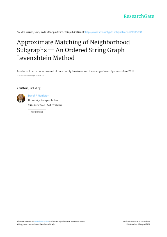
Task: Click the article title heading
Action: click(x=73, y=50)
